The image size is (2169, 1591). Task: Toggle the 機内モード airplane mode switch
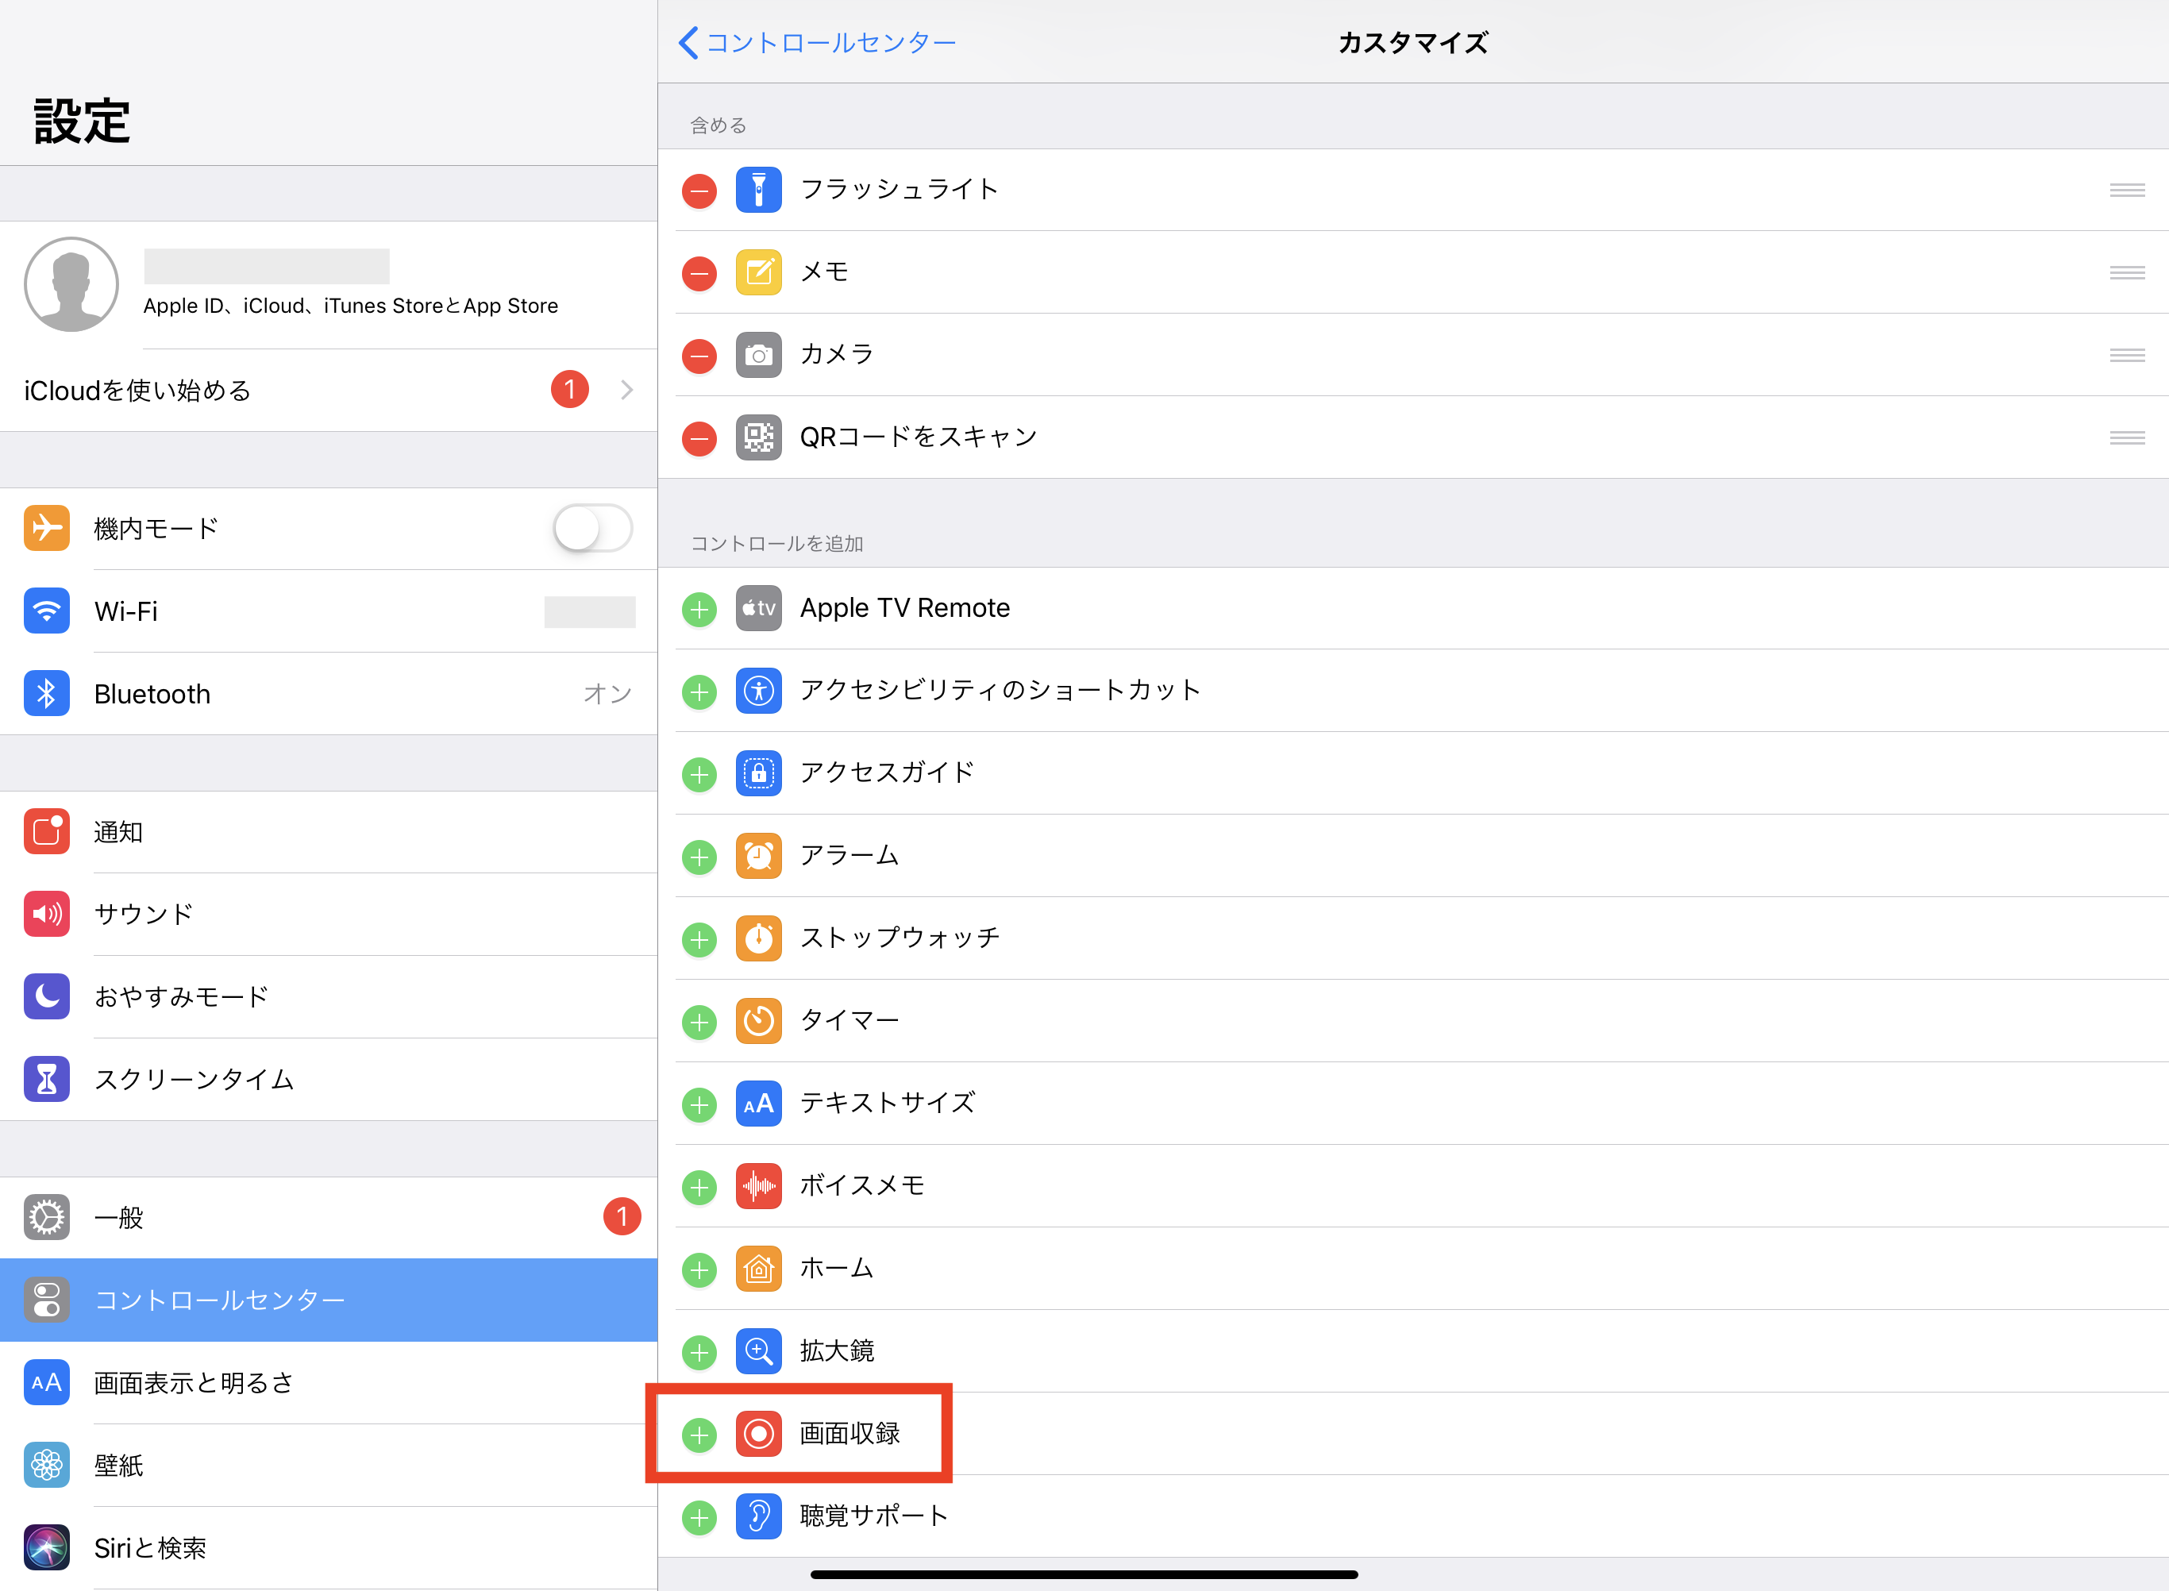(592, 529)
